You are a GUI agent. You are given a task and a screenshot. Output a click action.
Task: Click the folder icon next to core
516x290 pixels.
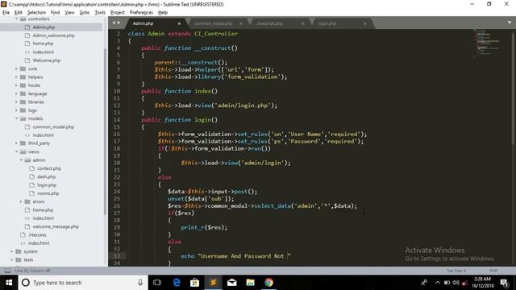click(x=23, y=68)
